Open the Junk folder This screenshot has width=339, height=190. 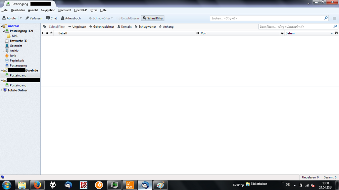coord(13,56)
